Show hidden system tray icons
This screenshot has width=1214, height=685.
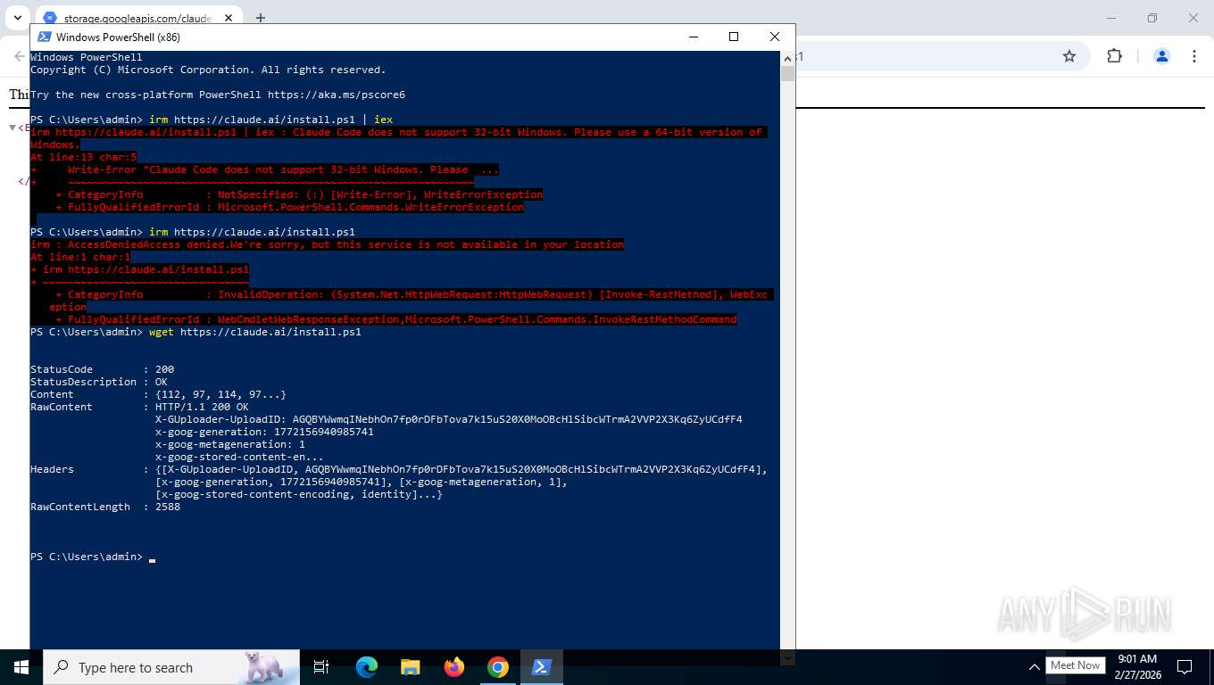pos(1034,667)
